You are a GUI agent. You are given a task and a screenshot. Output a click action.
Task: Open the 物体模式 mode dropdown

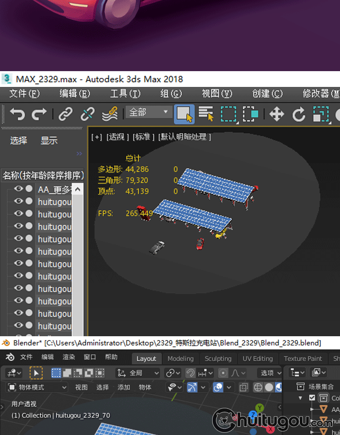37,387
